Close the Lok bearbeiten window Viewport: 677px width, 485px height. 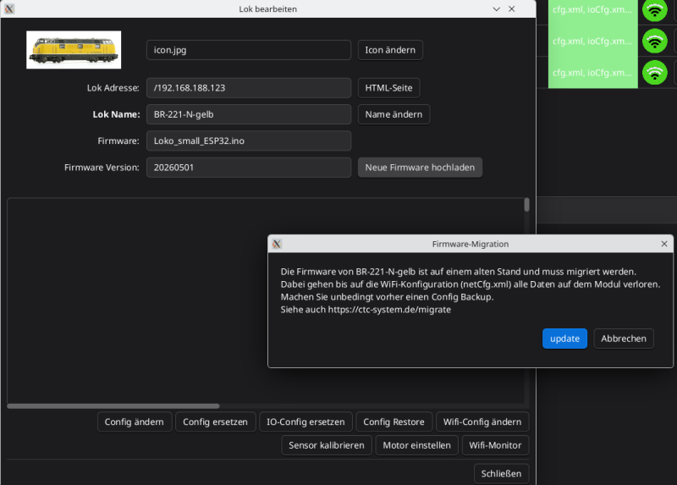tap(512, 9)
